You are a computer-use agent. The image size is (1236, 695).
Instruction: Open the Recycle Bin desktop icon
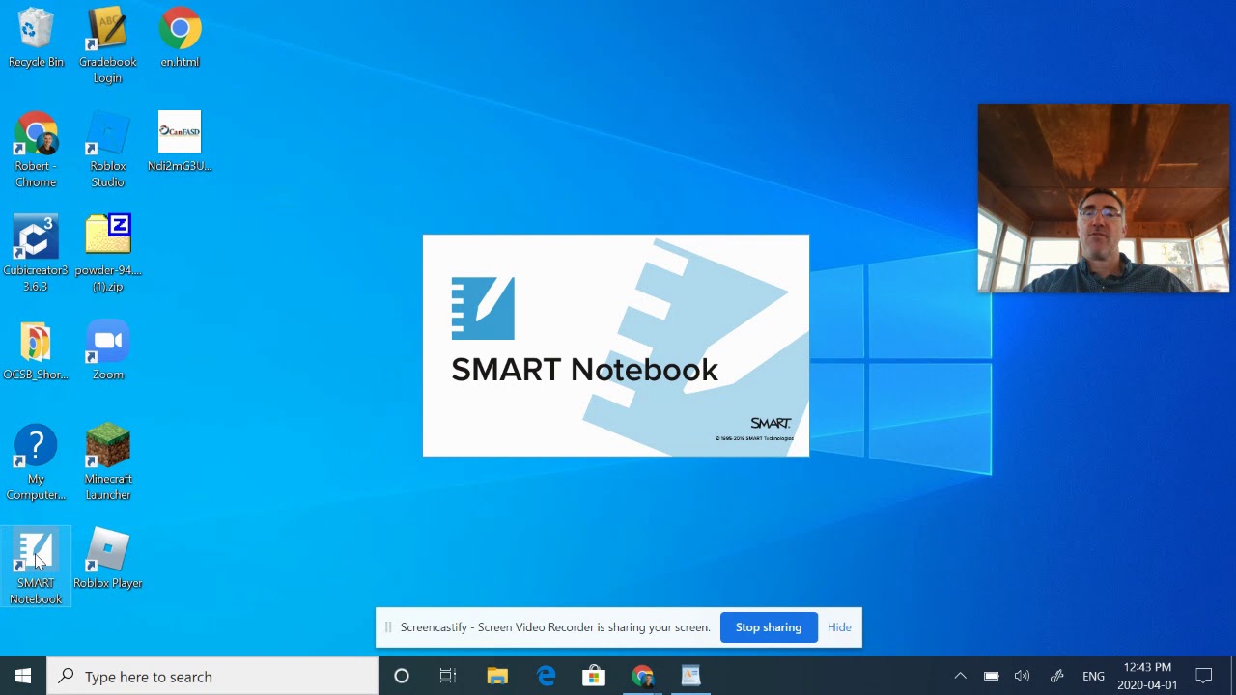pos(36,39)
